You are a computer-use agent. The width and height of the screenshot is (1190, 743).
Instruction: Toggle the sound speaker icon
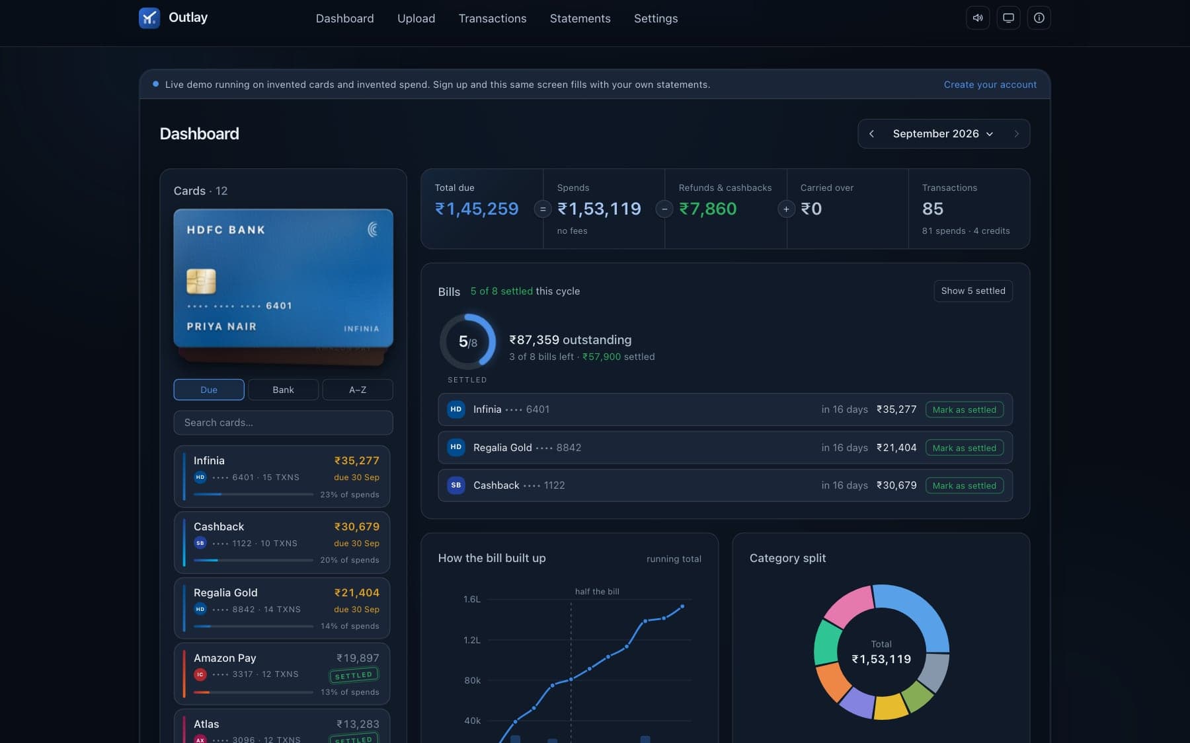[978, 18]
